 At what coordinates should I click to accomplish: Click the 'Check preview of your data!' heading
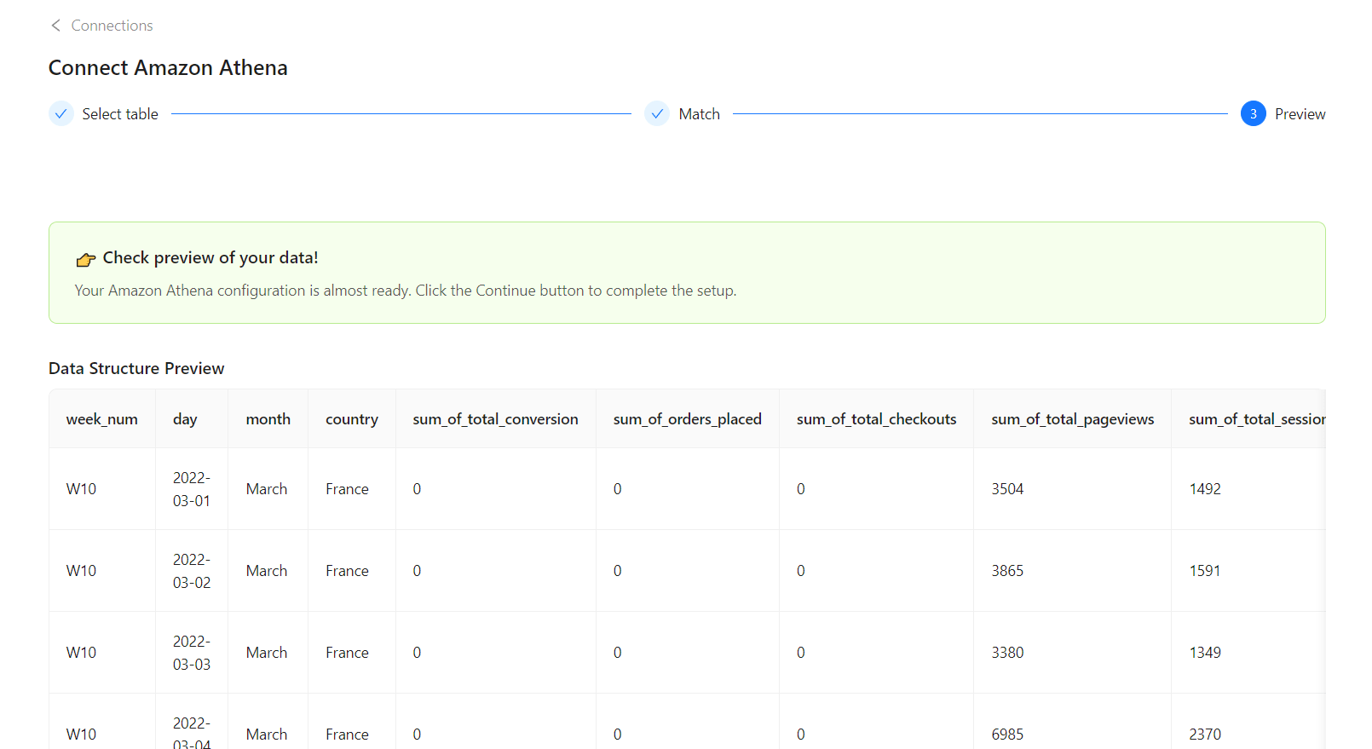click(x=210, y=257)
